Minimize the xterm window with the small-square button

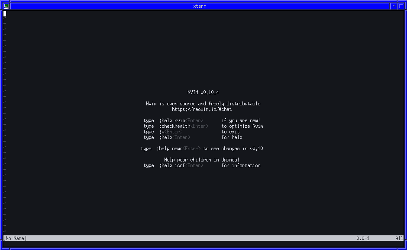(x=394, y=6)
